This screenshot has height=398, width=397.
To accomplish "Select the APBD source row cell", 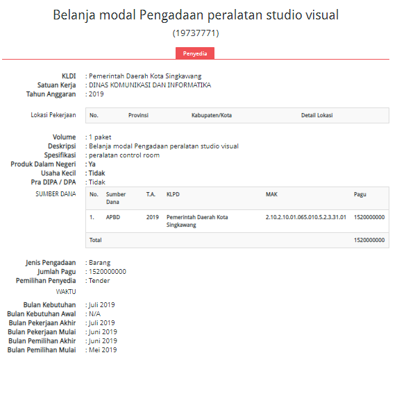I will point(113,217).
